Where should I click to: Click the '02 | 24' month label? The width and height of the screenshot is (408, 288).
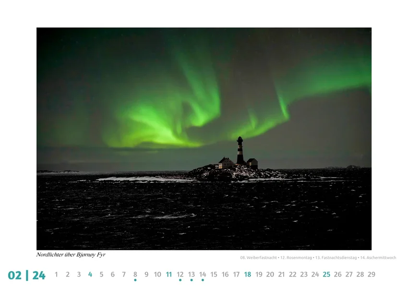click(26, 275)
